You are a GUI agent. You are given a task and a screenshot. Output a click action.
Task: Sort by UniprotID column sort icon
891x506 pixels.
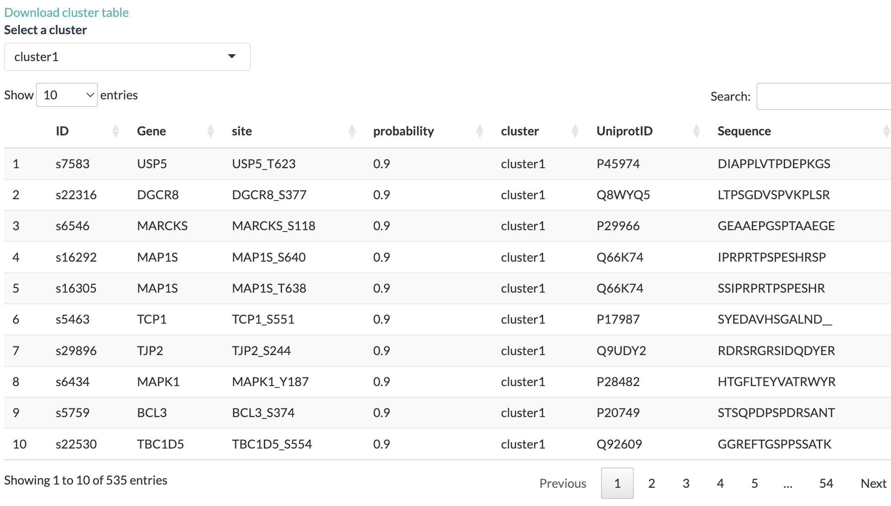pyautogui.click(x=697, y=131)
